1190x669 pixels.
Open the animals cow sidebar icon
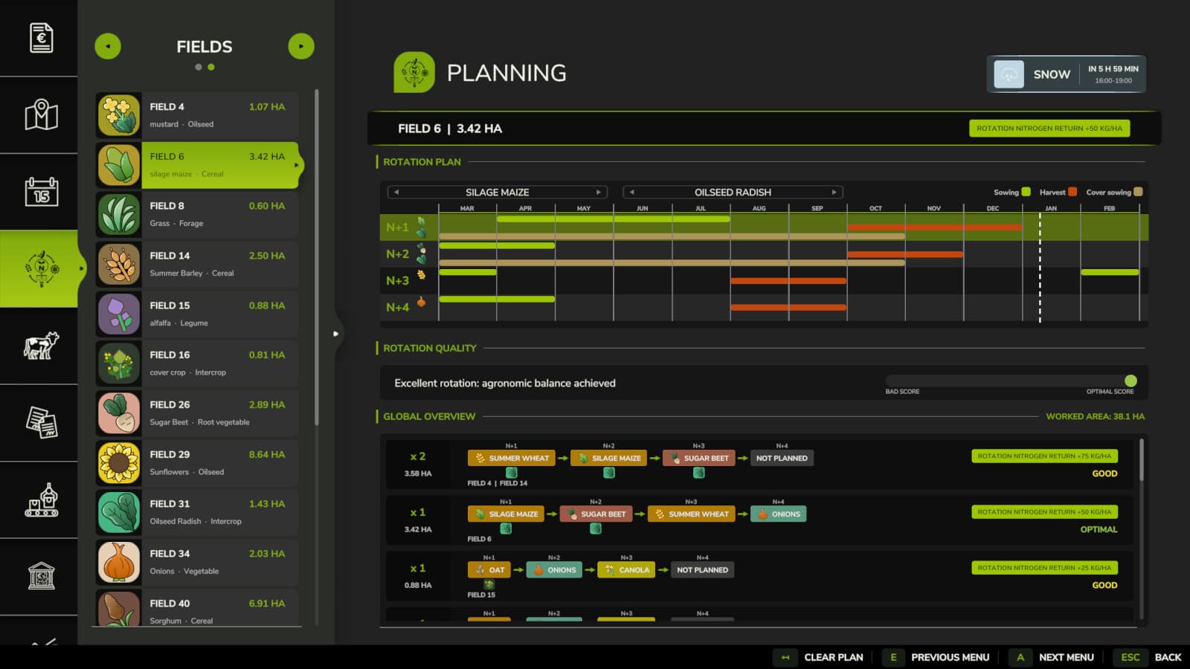coord(41,346)
